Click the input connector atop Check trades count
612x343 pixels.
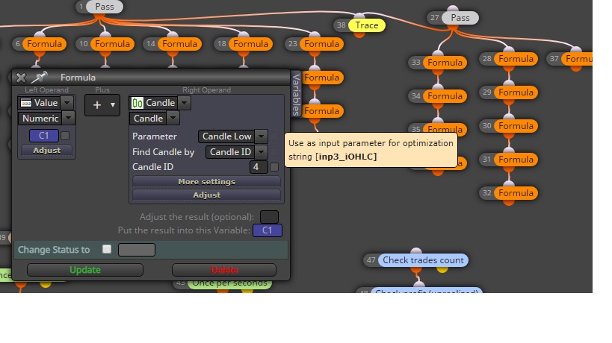pyautogui.click(x=416, y=251)
